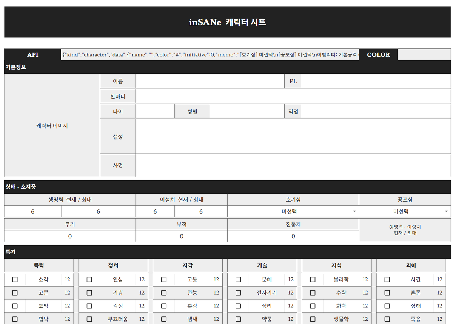Enable the 기쁨 checkbox
This screenshot has height=324, width=453.
89,293
